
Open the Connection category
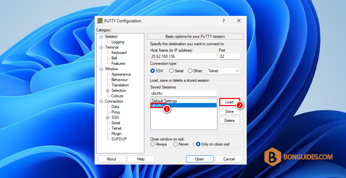pyautogui.click(x=114, y=101)
